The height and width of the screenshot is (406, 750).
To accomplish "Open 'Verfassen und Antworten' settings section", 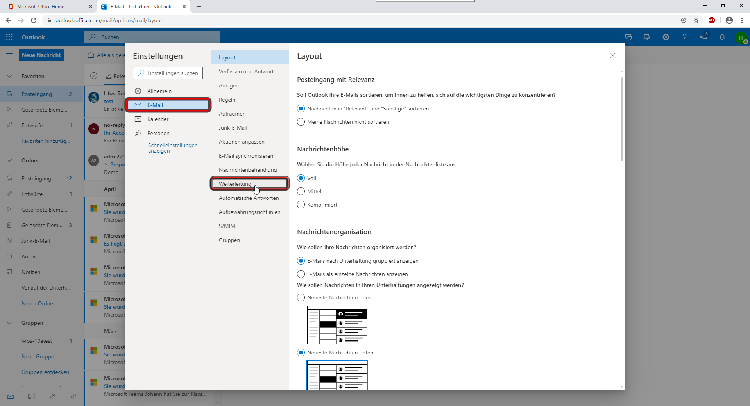I will 249,71.
